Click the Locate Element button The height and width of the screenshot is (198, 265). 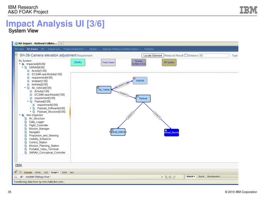pos(153,55)
